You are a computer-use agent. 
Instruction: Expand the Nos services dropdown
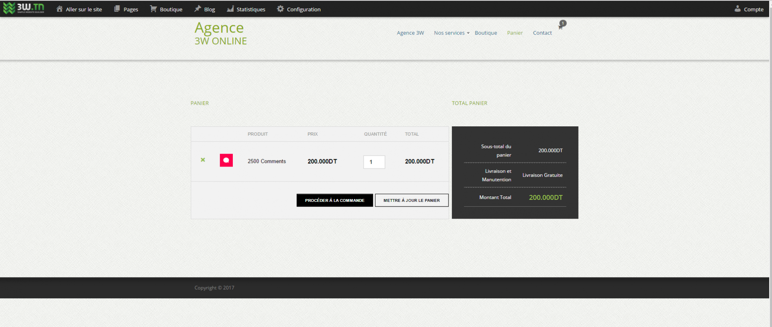[451, 33]
